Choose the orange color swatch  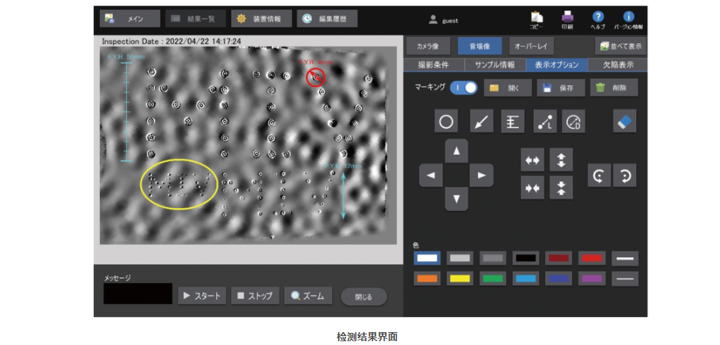[x=427, y=278]
